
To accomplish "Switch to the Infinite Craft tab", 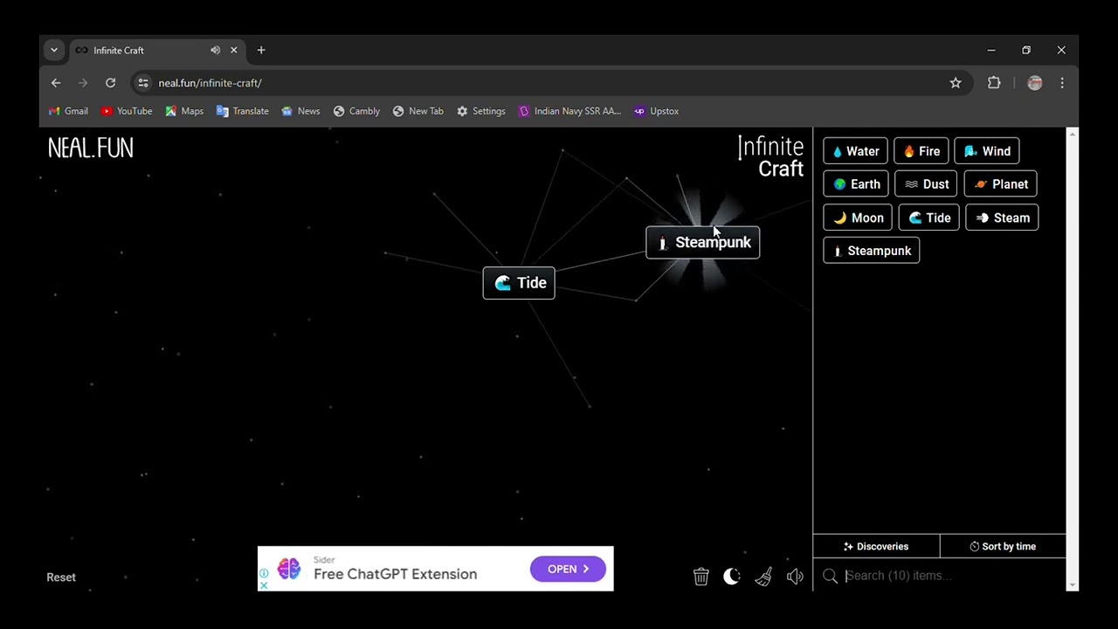I will 157,50.
